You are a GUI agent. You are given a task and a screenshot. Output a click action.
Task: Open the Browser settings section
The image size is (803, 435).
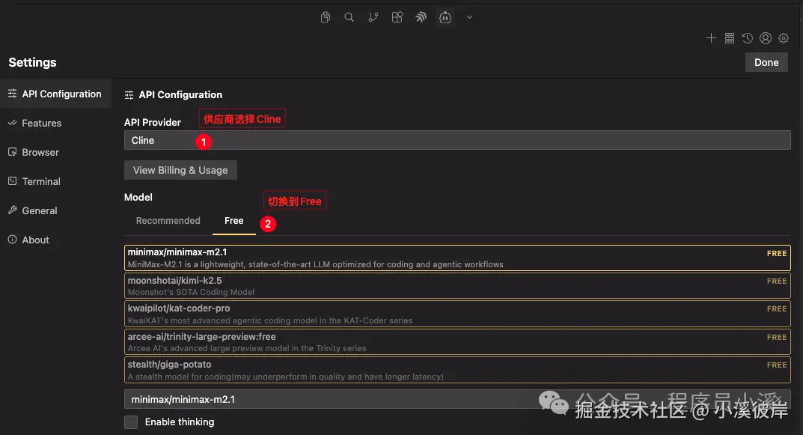coord(55,152)
